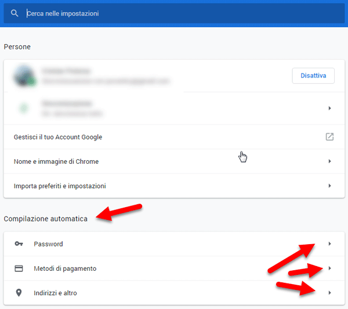Click the magnifier search icon

point(14,13)
